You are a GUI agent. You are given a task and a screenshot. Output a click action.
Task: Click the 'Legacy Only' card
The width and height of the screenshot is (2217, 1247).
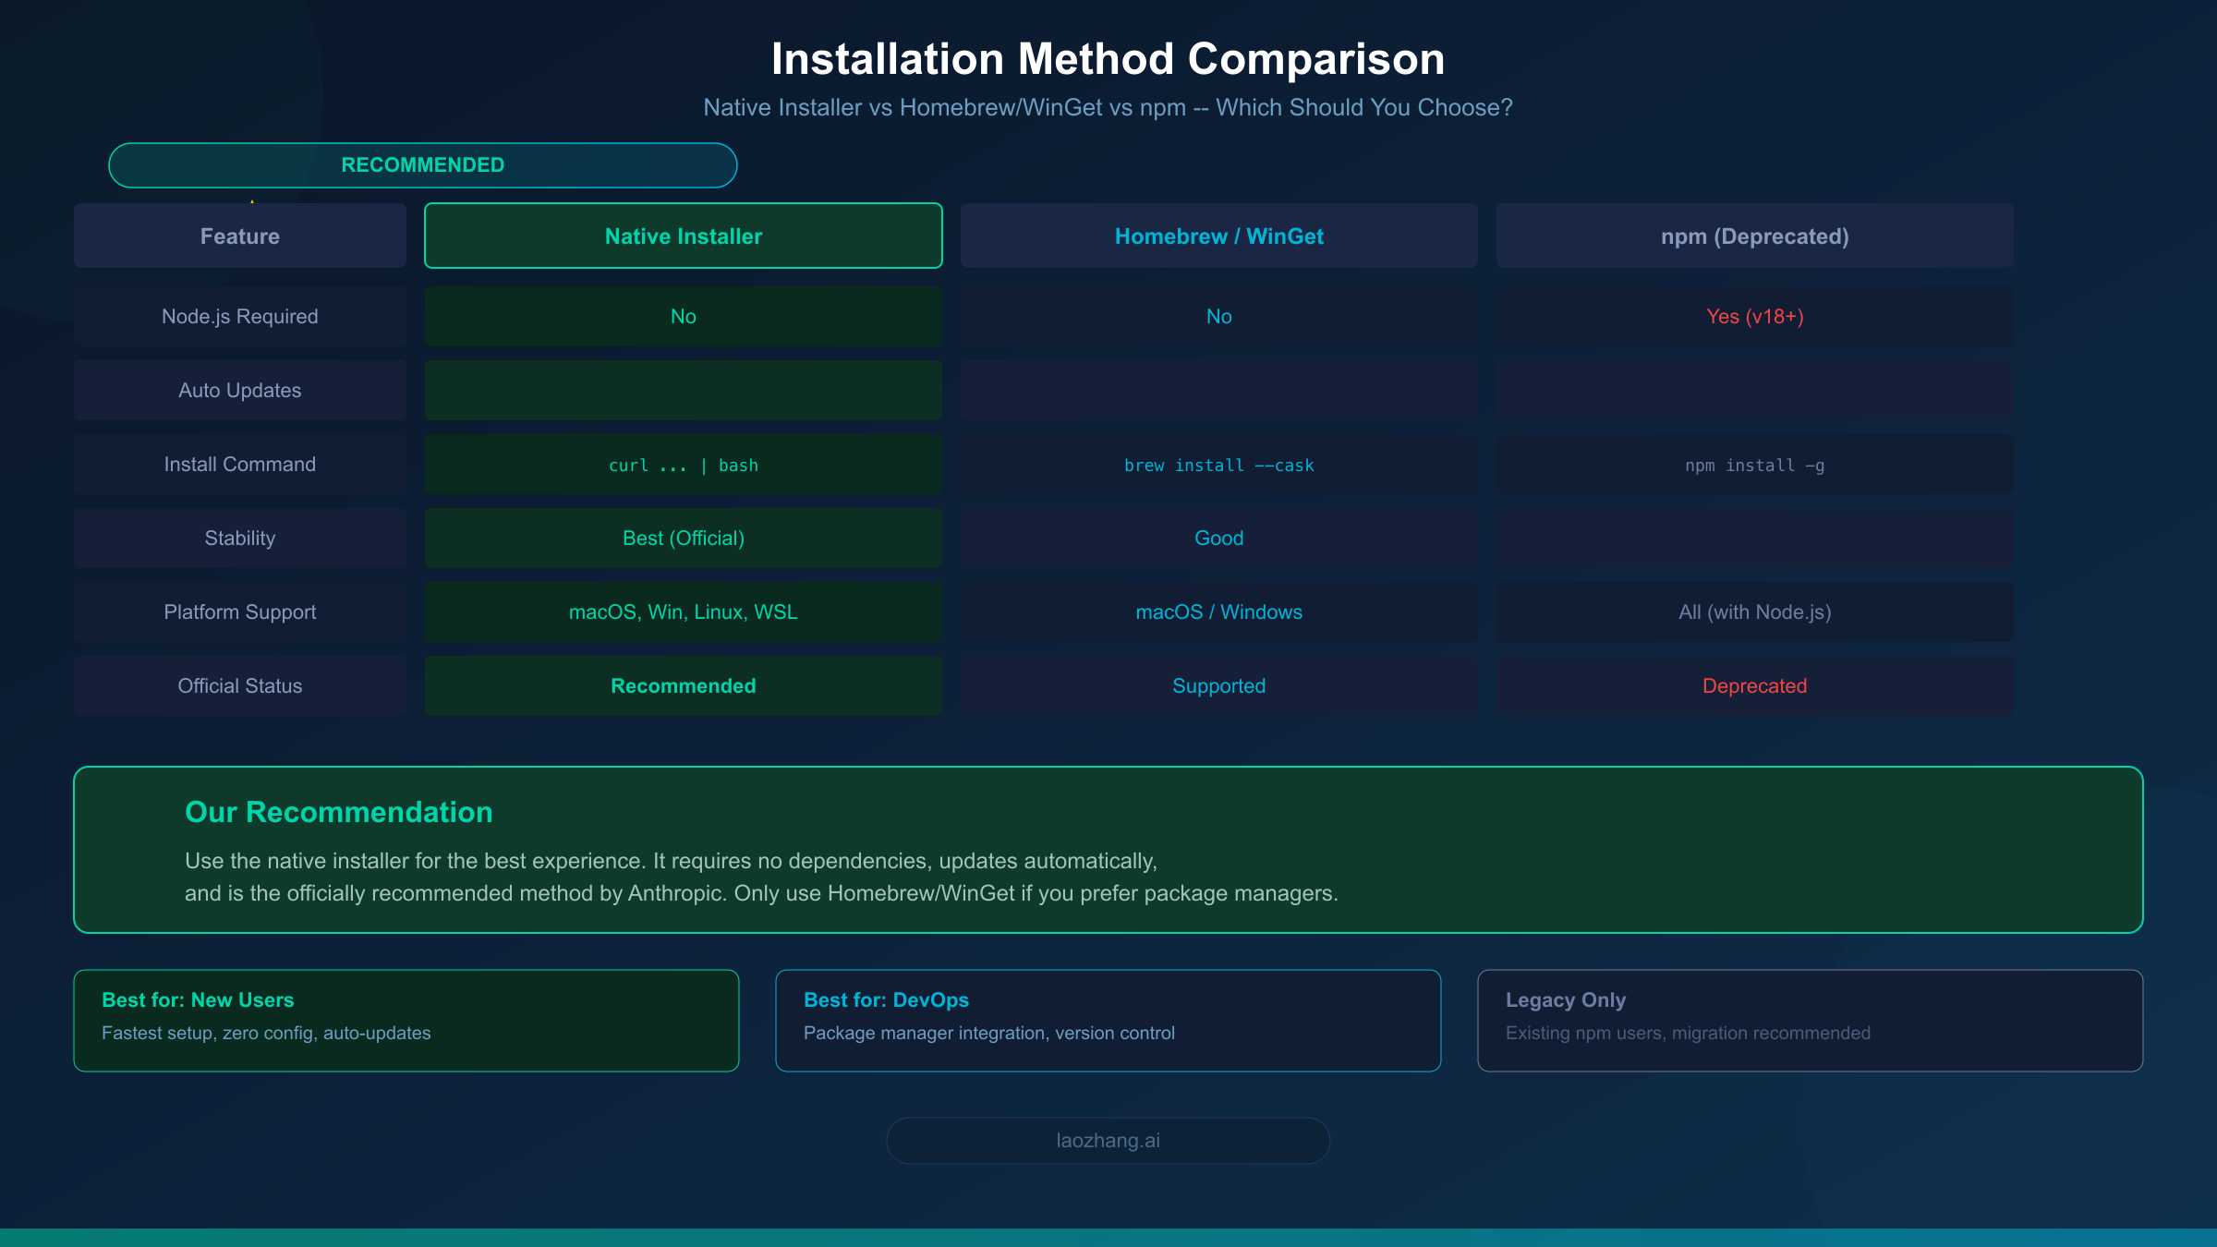(1811, 1020)
